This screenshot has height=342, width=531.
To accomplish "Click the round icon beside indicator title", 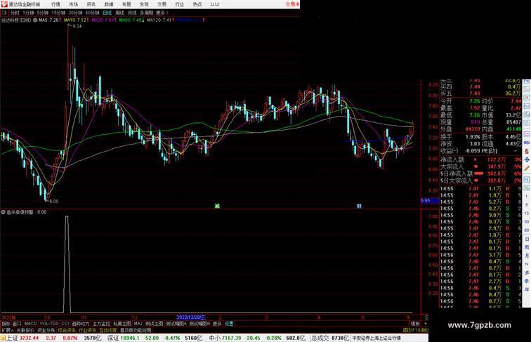I will click(3, 212).
